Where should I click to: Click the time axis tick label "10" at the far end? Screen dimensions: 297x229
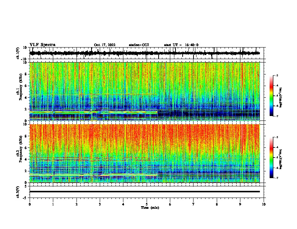pyautogui.click(x=264, y=204)
